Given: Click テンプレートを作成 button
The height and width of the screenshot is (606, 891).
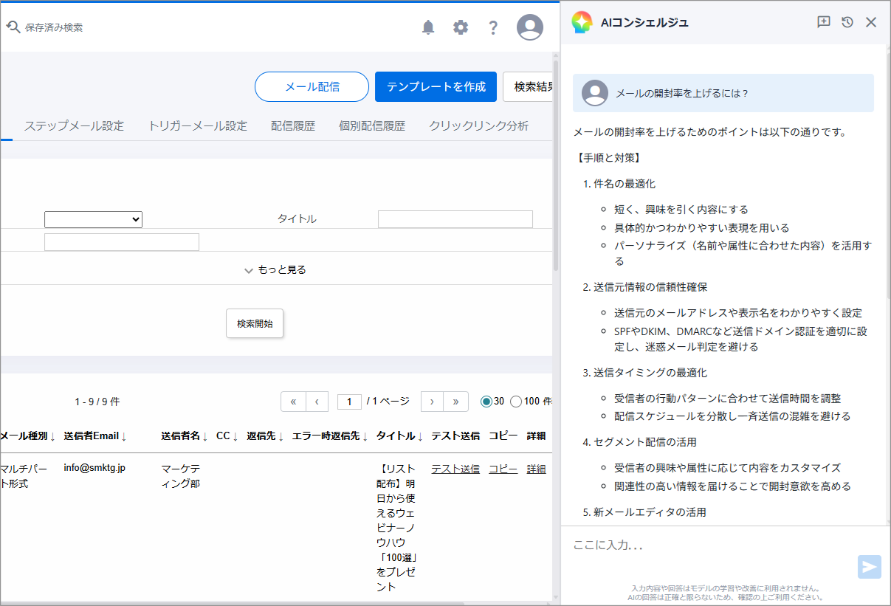Looking at the screenshot, I should click(x=436, y=86).
